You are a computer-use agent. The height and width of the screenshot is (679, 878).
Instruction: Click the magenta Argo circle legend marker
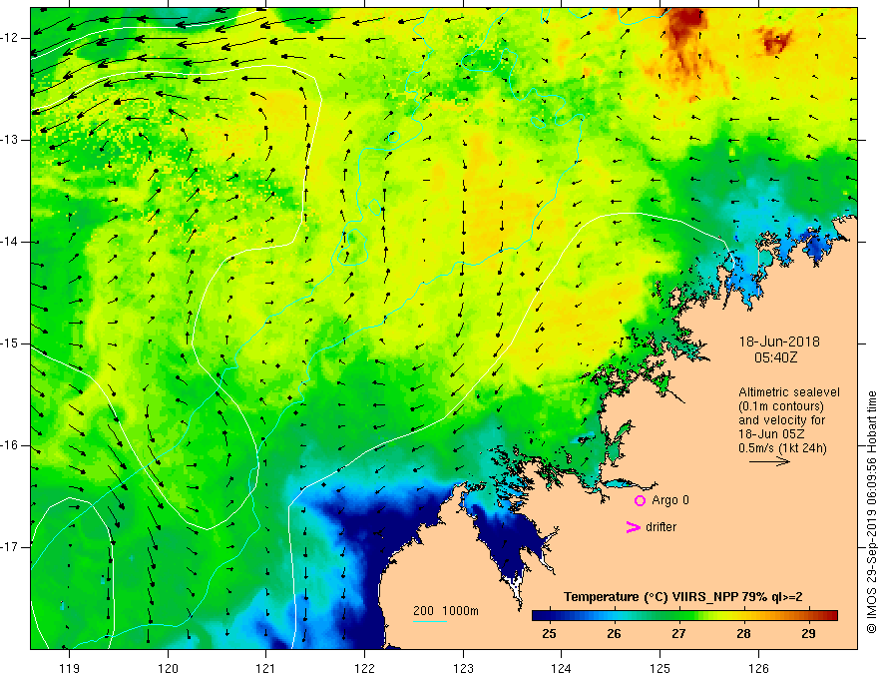point(640,500)
